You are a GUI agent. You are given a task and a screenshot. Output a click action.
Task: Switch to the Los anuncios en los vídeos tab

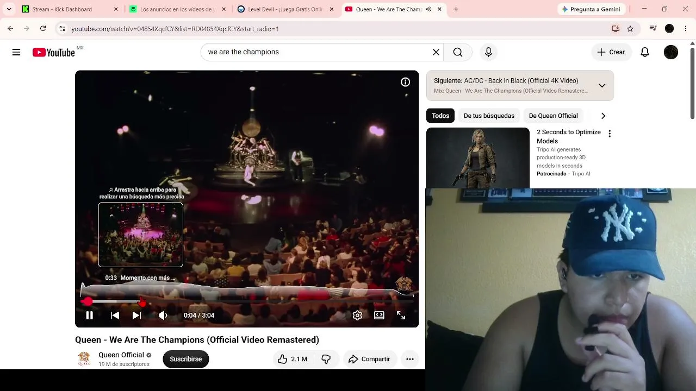coord(178,9)
